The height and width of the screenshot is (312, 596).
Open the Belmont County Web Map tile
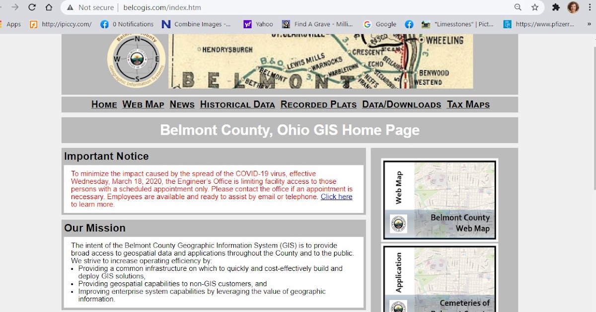point(440,200)
